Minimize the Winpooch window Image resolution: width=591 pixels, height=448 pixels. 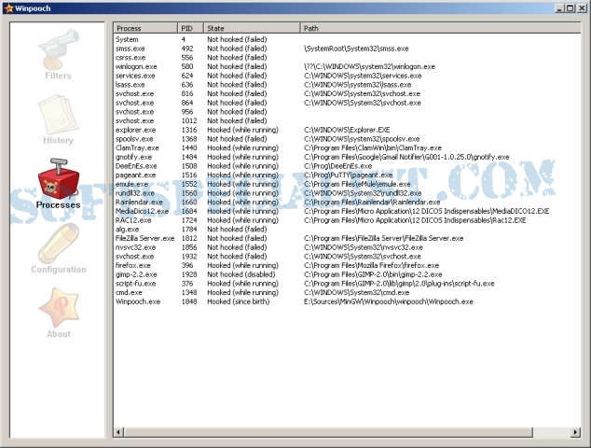click(559, 8)
